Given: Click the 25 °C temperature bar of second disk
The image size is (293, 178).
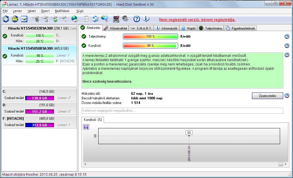Looking at the screenshot, I should 40,61.
